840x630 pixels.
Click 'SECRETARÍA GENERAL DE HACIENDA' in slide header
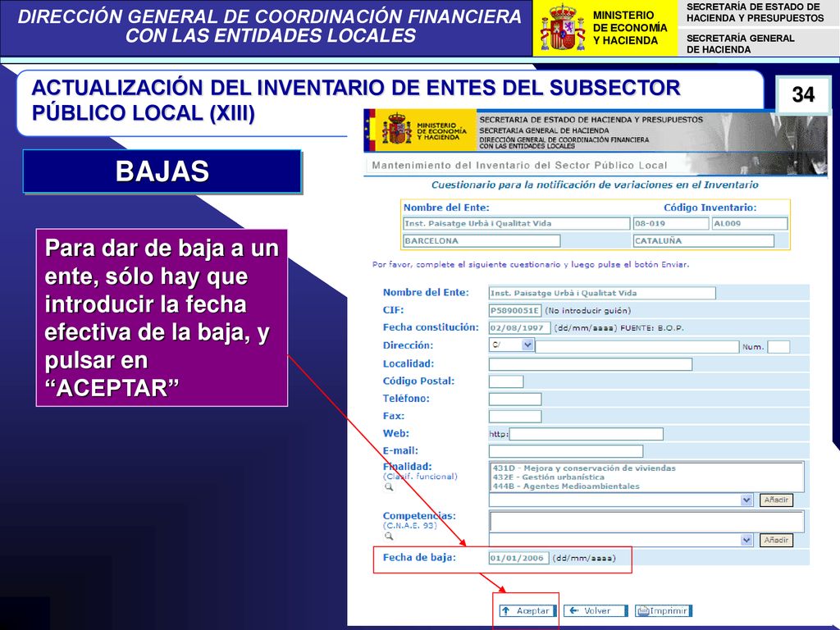click(x=741, y=44)
